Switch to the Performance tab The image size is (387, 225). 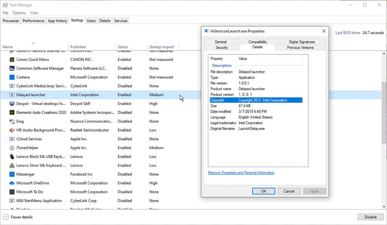tap(33, 21)
